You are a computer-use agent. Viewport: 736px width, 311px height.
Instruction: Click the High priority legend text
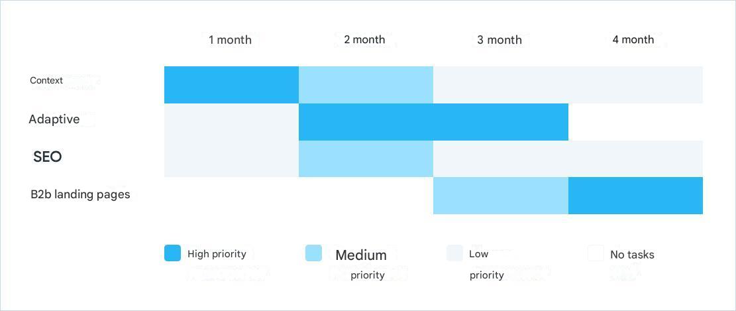tap(217, 254)
